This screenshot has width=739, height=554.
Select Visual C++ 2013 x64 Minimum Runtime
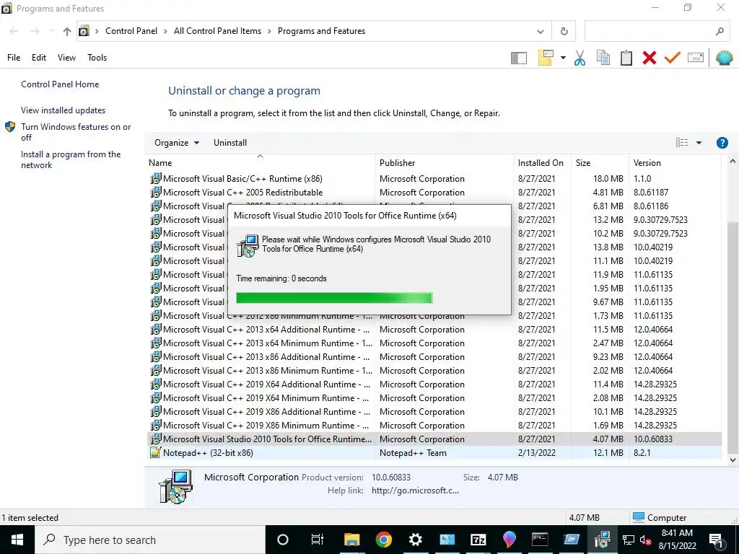(434, 343)
